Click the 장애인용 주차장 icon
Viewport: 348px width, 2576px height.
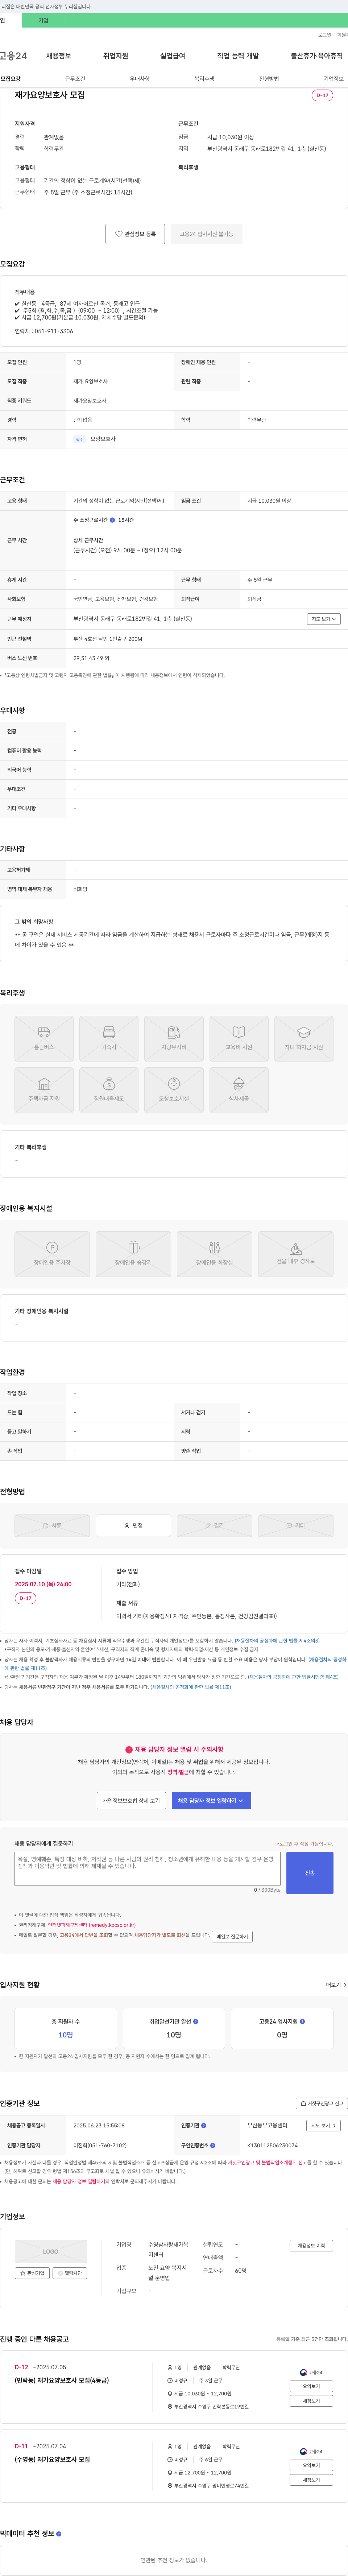52,1254
